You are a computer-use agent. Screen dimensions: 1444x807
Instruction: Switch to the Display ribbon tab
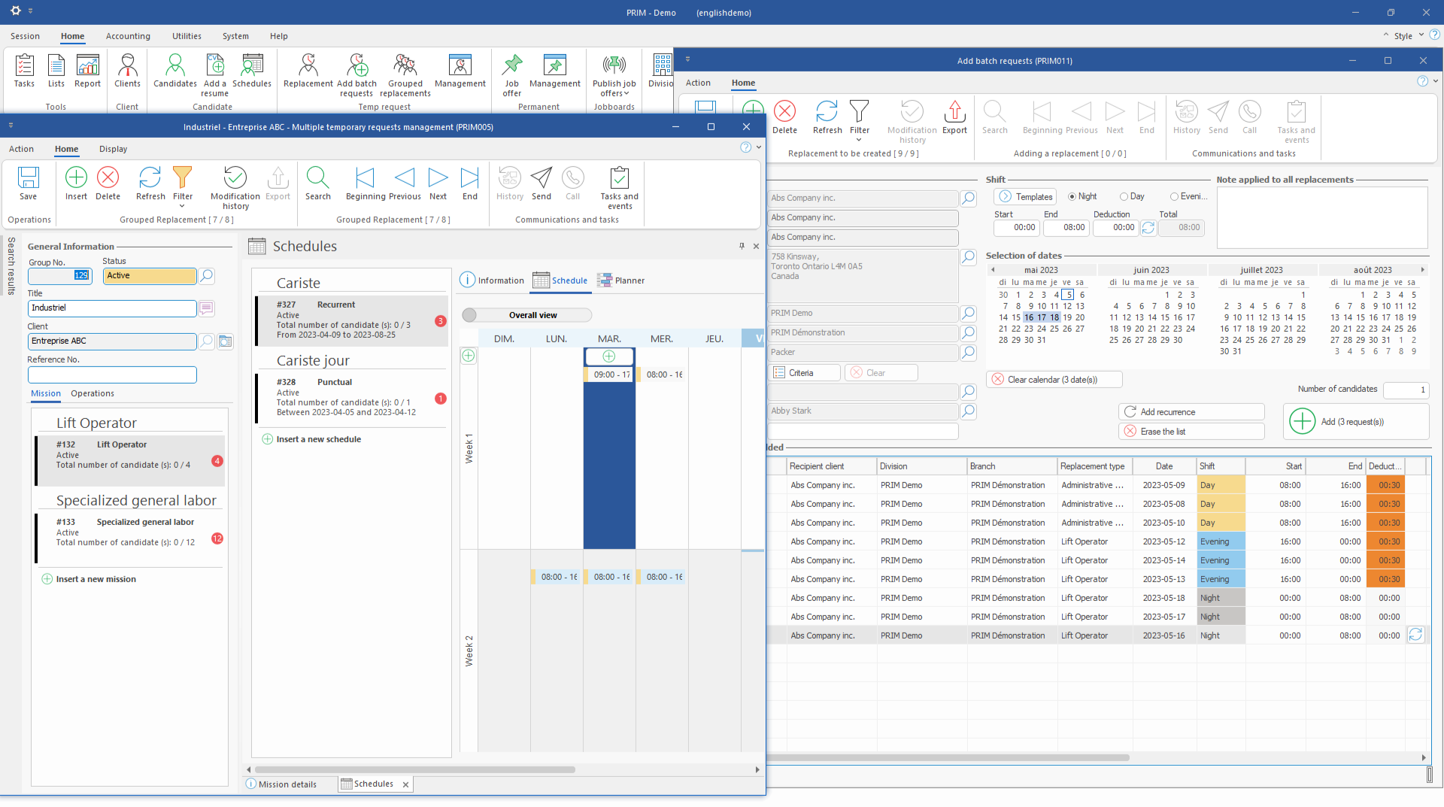click(113, 149)
